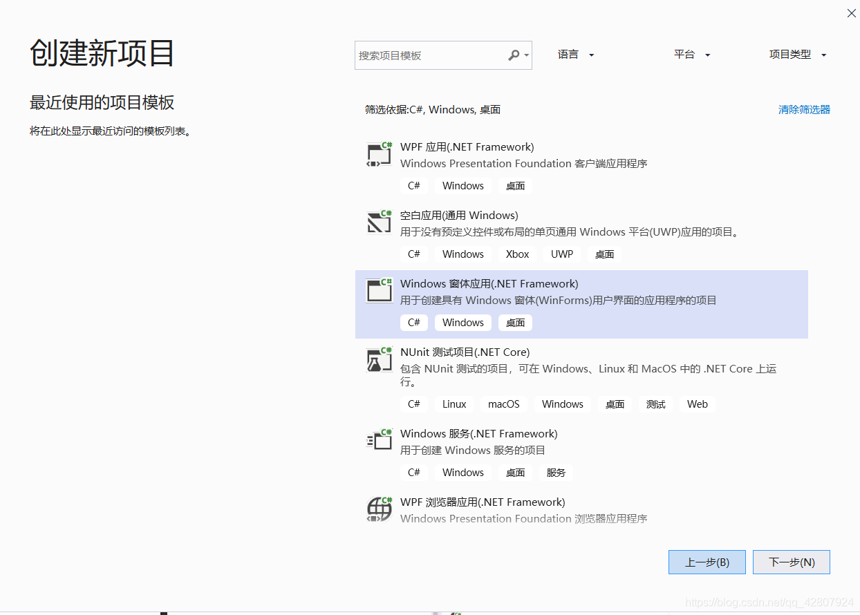Open the 项目类型 filter dropdown
The width and height of the screenshot is (860, 615).
coord(798,55)
